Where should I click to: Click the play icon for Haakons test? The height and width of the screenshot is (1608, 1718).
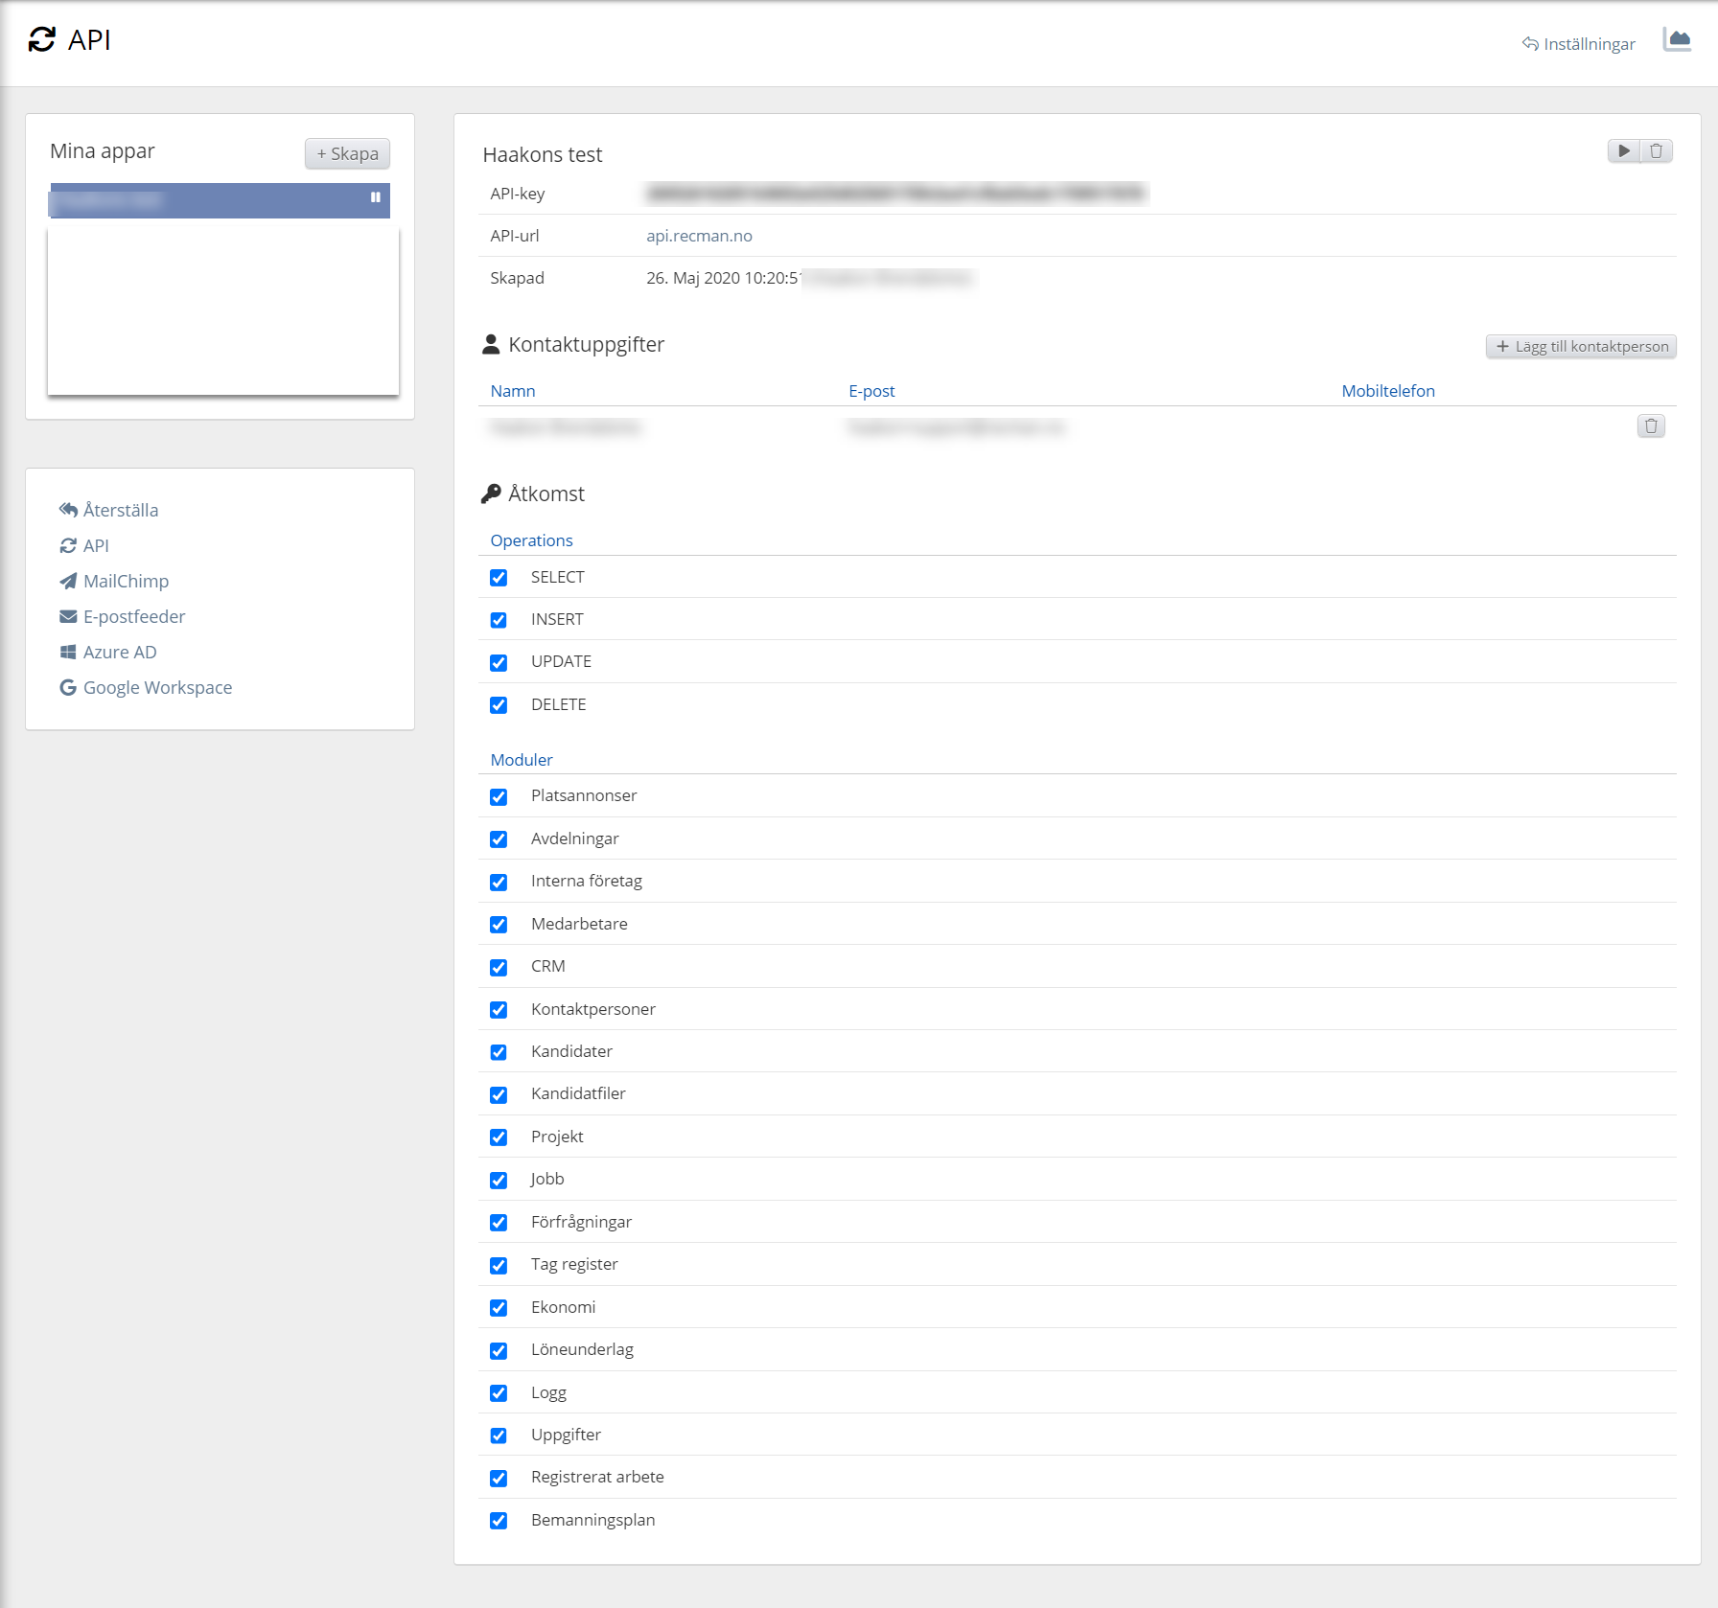pyautogui.click(x=1623, y=151)
